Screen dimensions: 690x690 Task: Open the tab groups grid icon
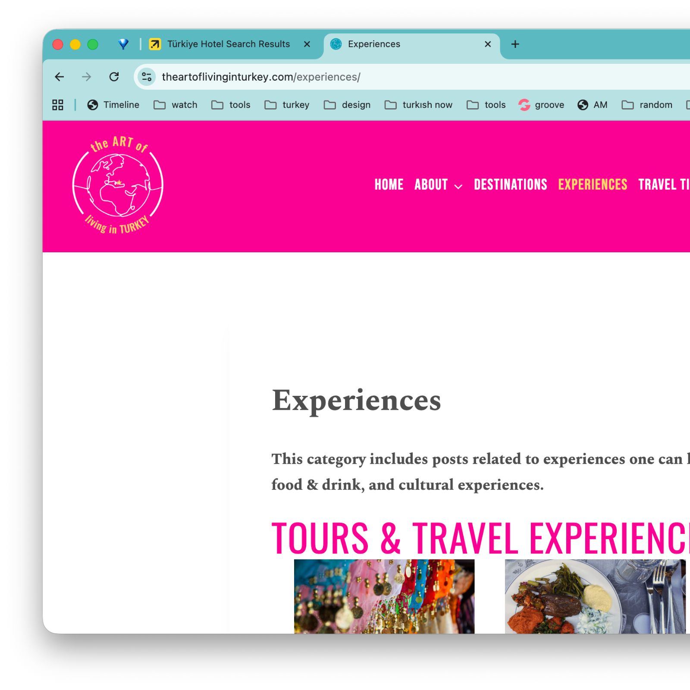[x=58, y=105]
